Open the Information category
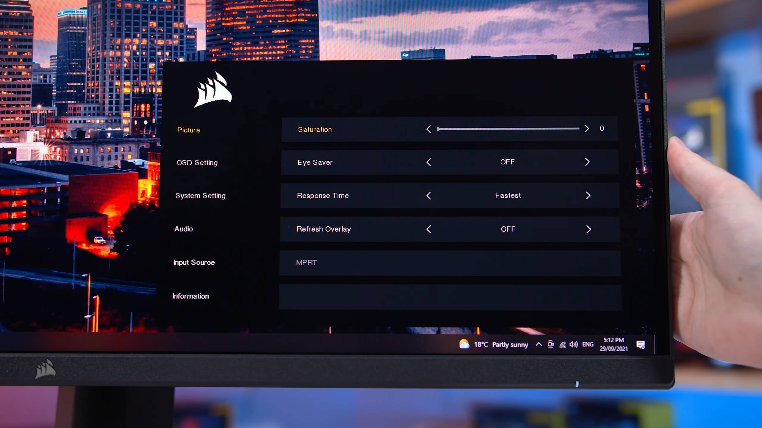The width and height of the screenshot is (762, 428). point(190,296)
